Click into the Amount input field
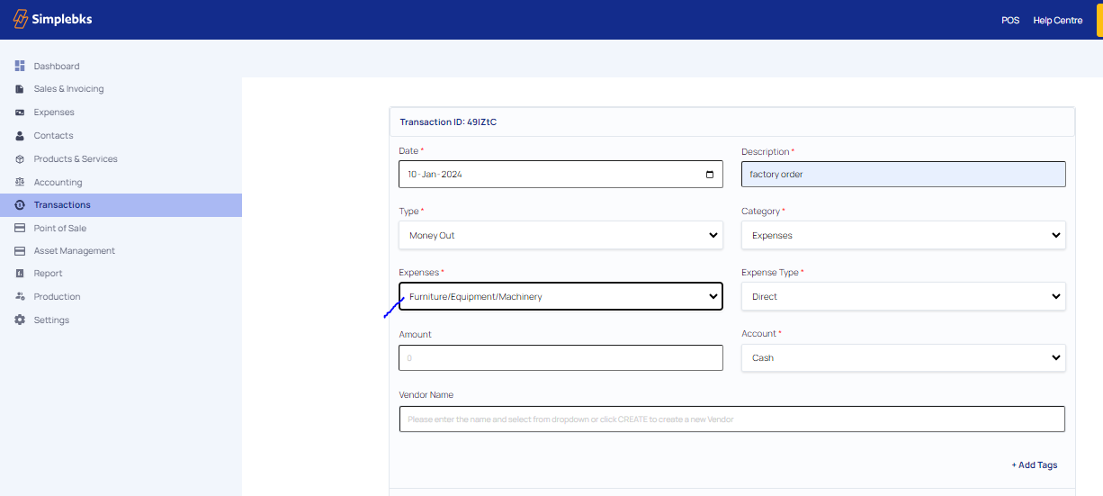The image size is (1103, 496). (560, 357)
